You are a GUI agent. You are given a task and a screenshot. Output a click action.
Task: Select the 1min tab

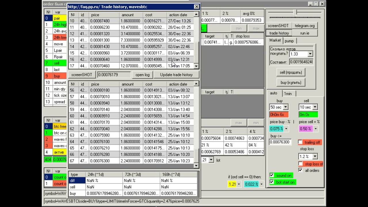click(288, 93)
